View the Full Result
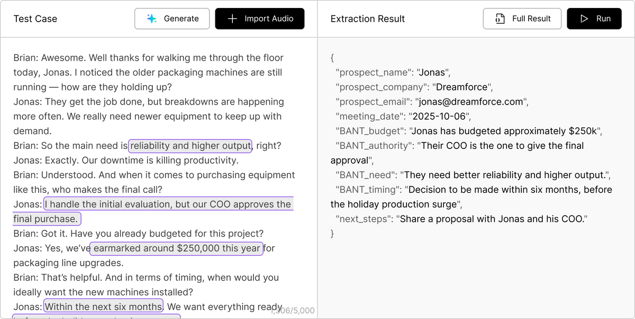 (x=522, y=18)
